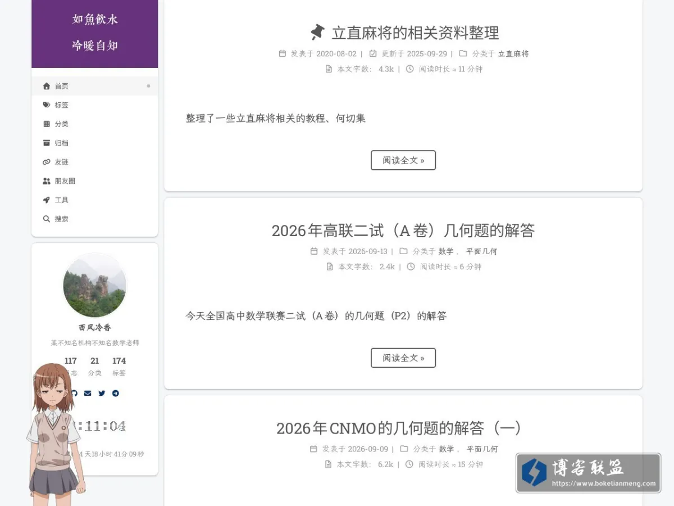Click the excerpt 今天全国高中数学联赛二试
The image size is (674, 506).
coord(316,316)
